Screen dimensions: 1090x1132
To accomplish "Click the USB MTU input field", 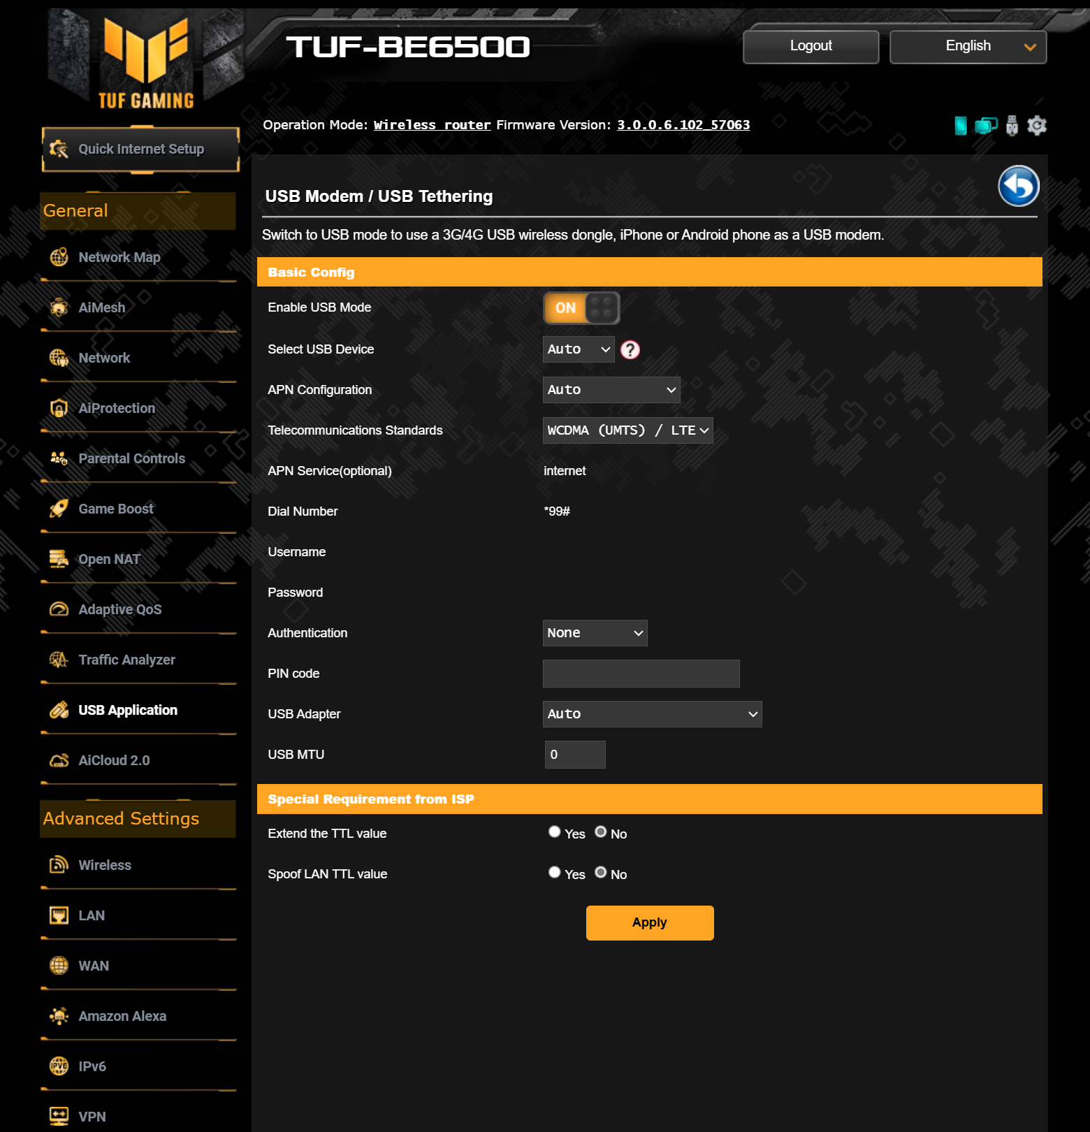I will click(x=575, y=755).
